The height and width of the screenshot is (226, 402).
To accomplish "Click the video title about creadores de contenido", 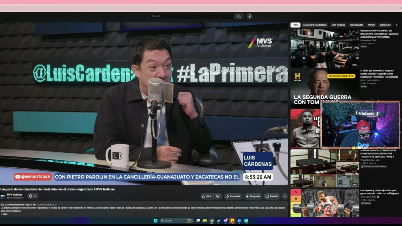I will point(57,189).
